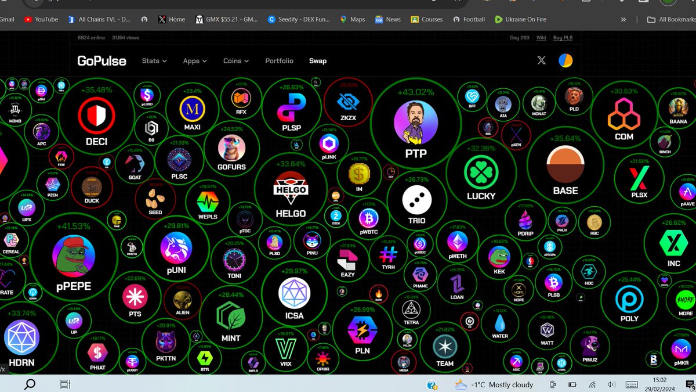Open Task View on the taskbar
The height and width of the screenshot is (392, 696).
[x=65, y=384]
